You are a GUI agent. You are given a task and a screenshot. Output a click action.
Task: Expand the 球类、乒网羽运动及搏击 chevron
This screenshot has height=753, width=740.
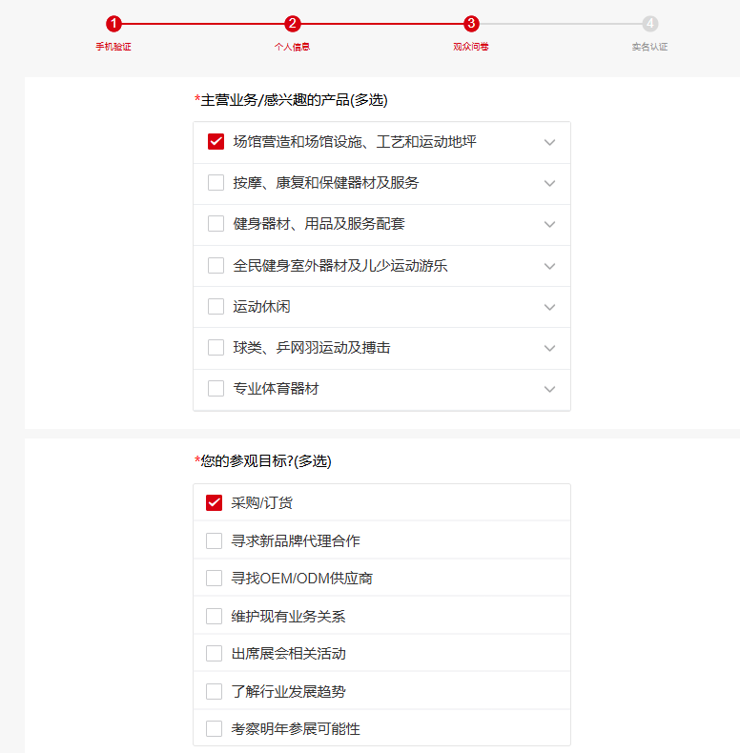pyautogui.click(x=549, y=348)
